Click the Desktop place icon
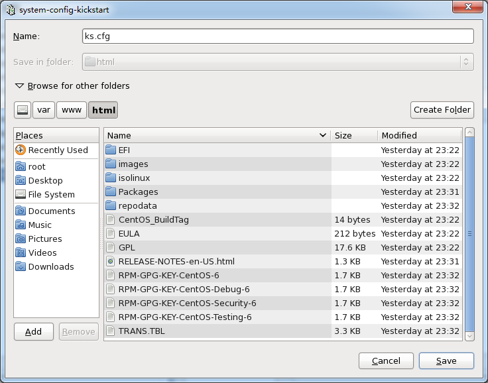488x383 pixels. (x=21, y=180)
